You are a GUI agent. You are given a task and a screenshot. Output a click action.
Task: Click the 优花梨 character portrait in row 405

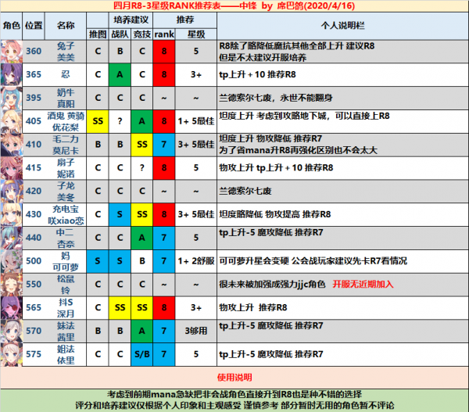pos(11,122)
